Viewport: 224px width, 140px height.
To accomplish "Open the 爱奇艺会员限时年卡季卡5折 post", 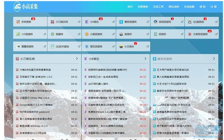I will [x=172, y=91].
